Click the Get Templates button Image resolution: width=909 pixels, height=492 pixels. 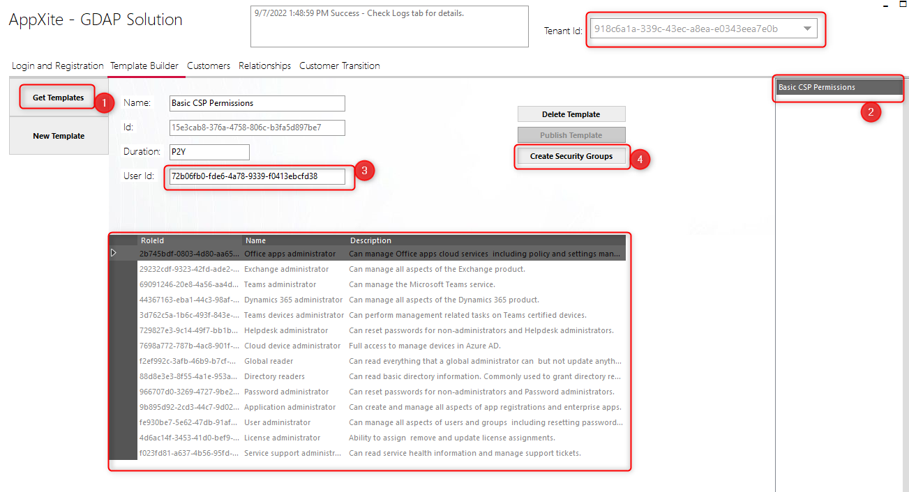59,98
